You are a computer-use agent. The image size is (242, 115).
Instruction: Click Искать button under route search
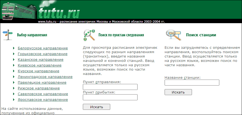pyautogui.click(x=97, y=107)
